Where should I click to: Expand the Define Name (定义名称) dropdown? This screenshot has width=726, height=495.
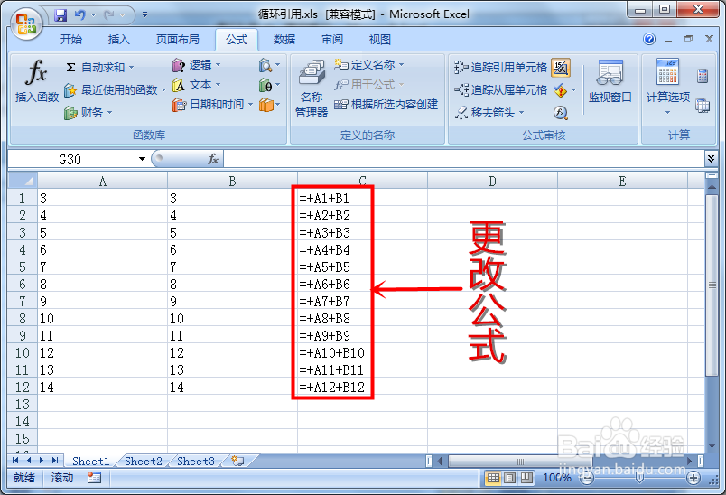(402, 64)
